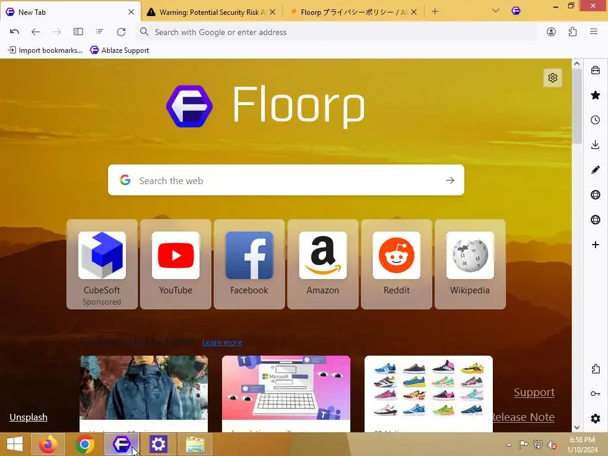This screenshot has width=608, height=456.
Task: Open bookmarks star in sidebar
Action: point(596,95)
